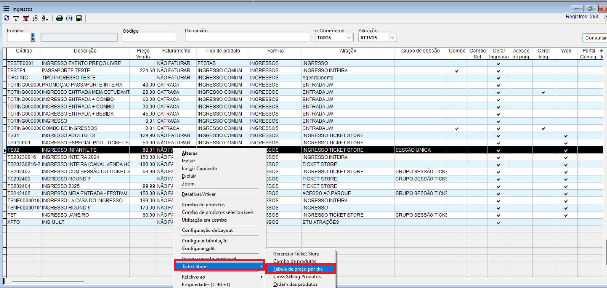Open the e-Commerce TODOS dropdown

tap(349, 38)
